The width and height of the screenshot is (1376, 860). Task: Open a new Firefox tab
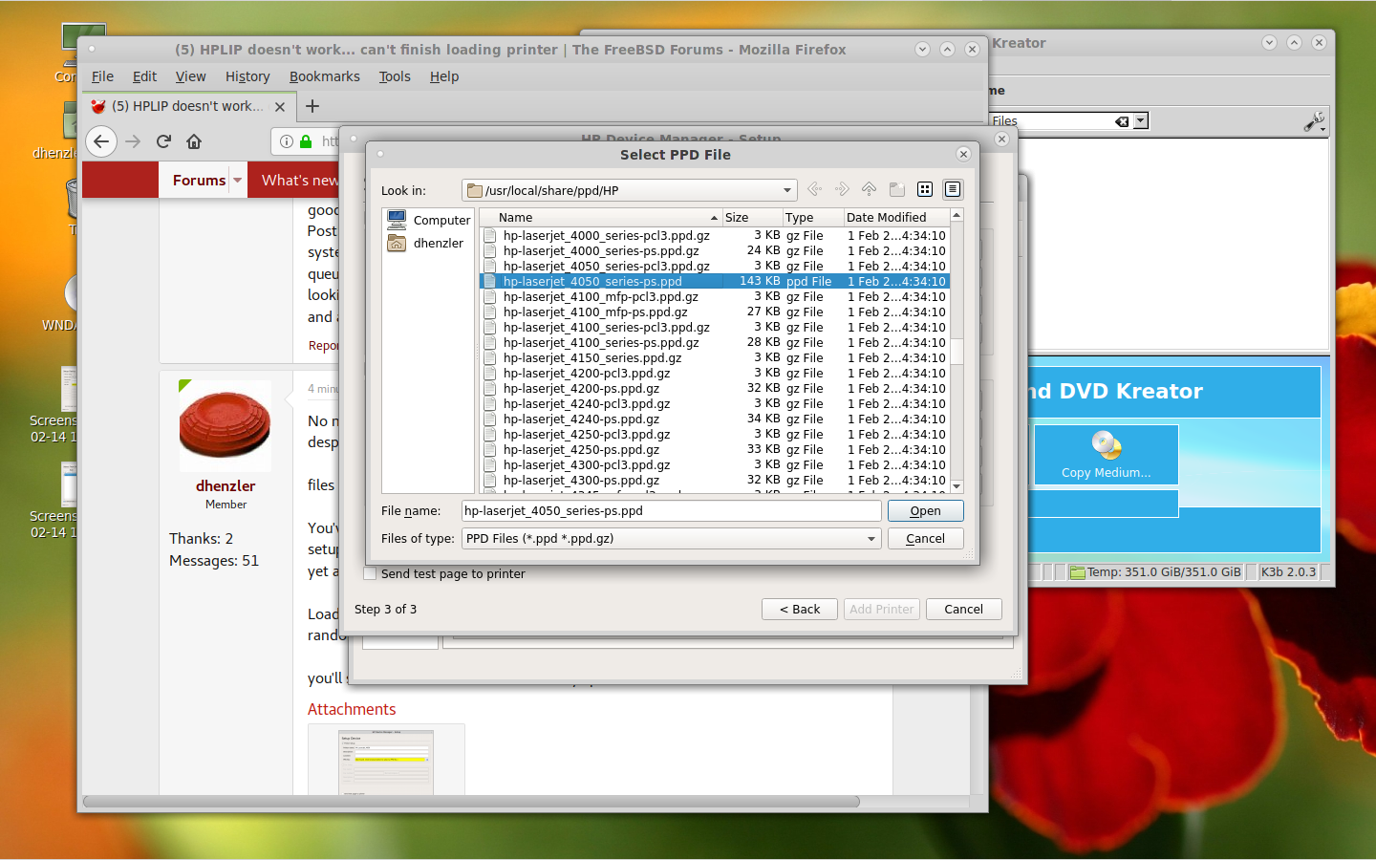(312, 106)
